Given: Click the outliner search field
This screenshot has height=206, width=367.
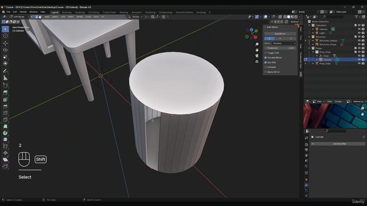Looking at the screenshot, I should coord(333,17).
